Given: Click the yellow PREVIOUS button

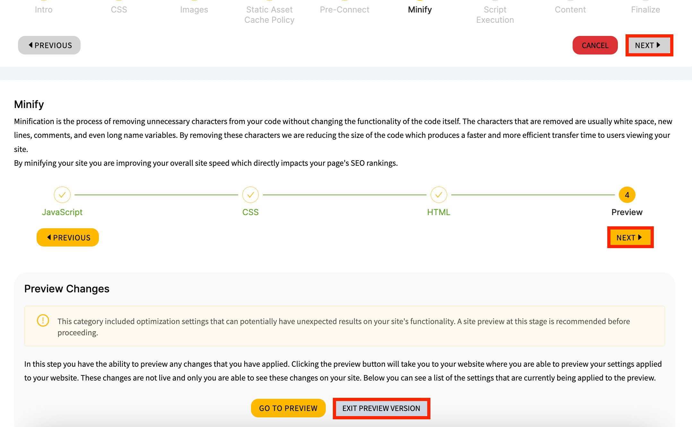Looking at the screenshot, I should [68, 238].
